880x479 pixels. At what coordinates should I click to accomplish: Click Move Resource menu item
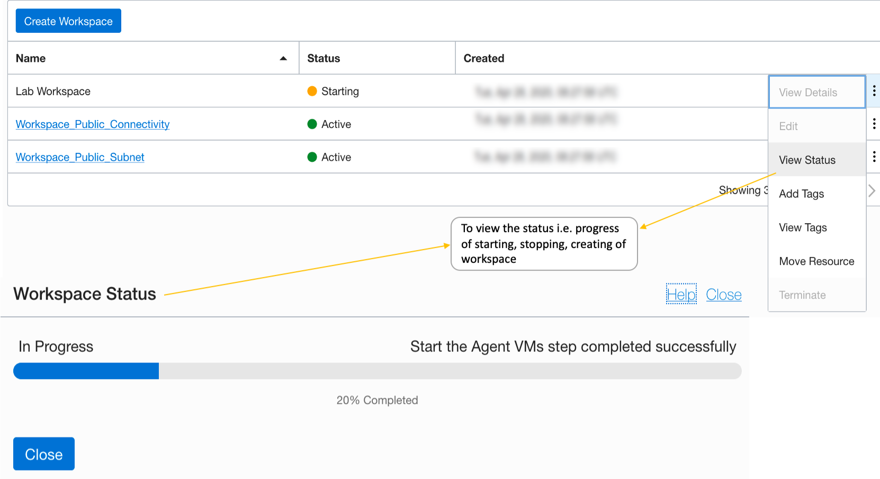click(x=816, y=261)
